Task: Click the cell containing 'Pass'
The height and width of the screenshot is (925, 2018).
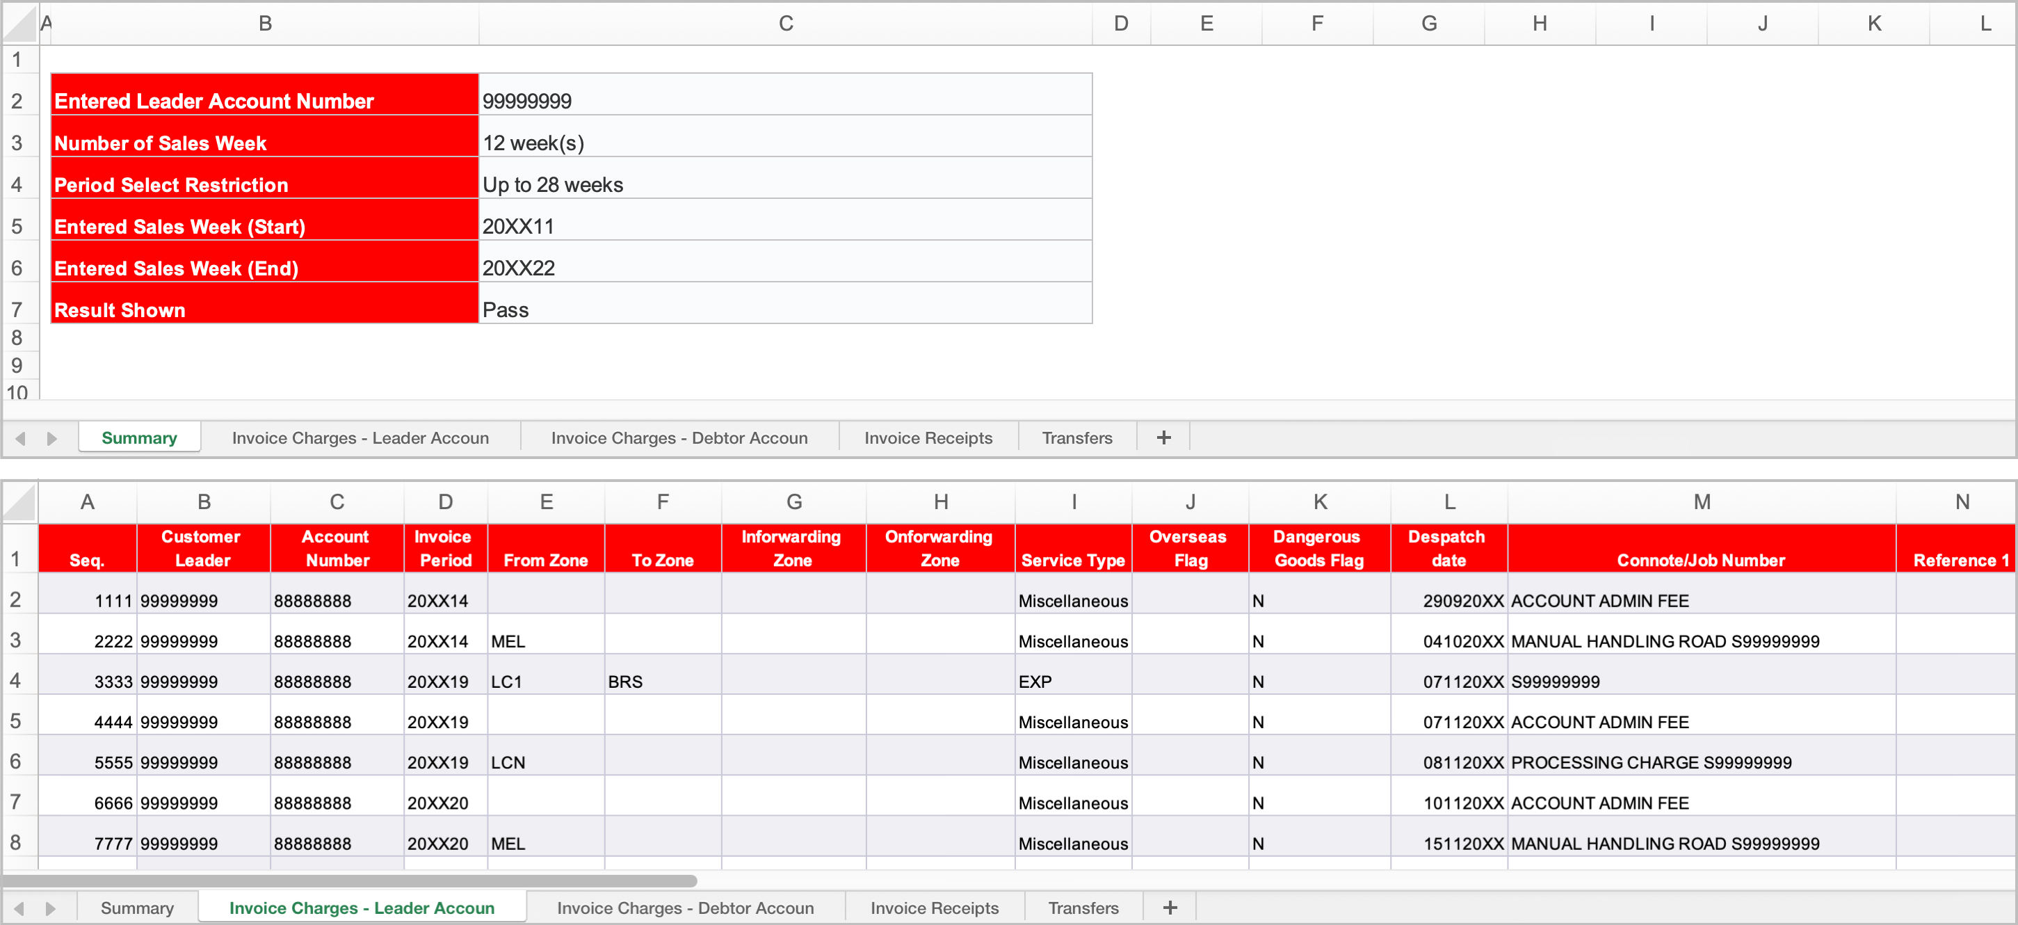Action: [x=784, y=309]
